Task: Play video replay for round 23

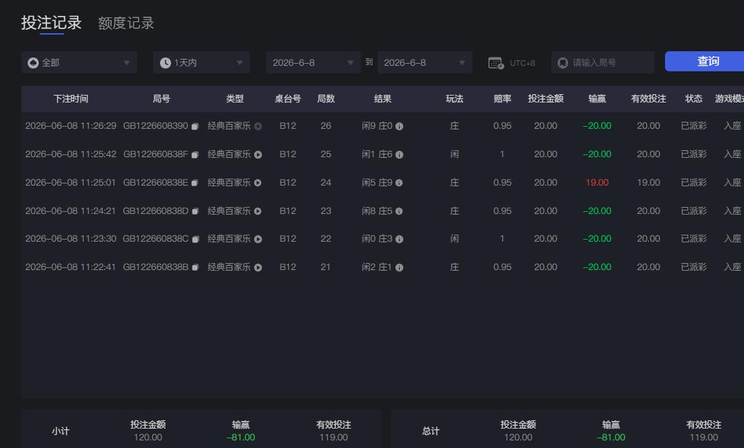Action: click(258, 211)
